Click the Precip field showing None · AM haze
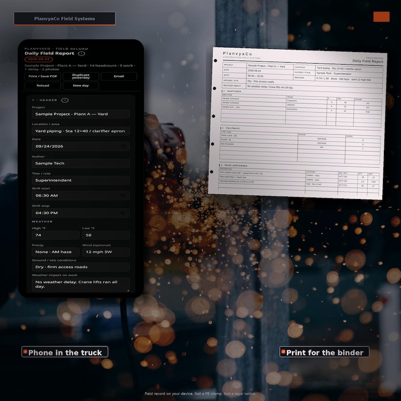Viewport: 401px width, 401px height. click(x=56, y=252)
